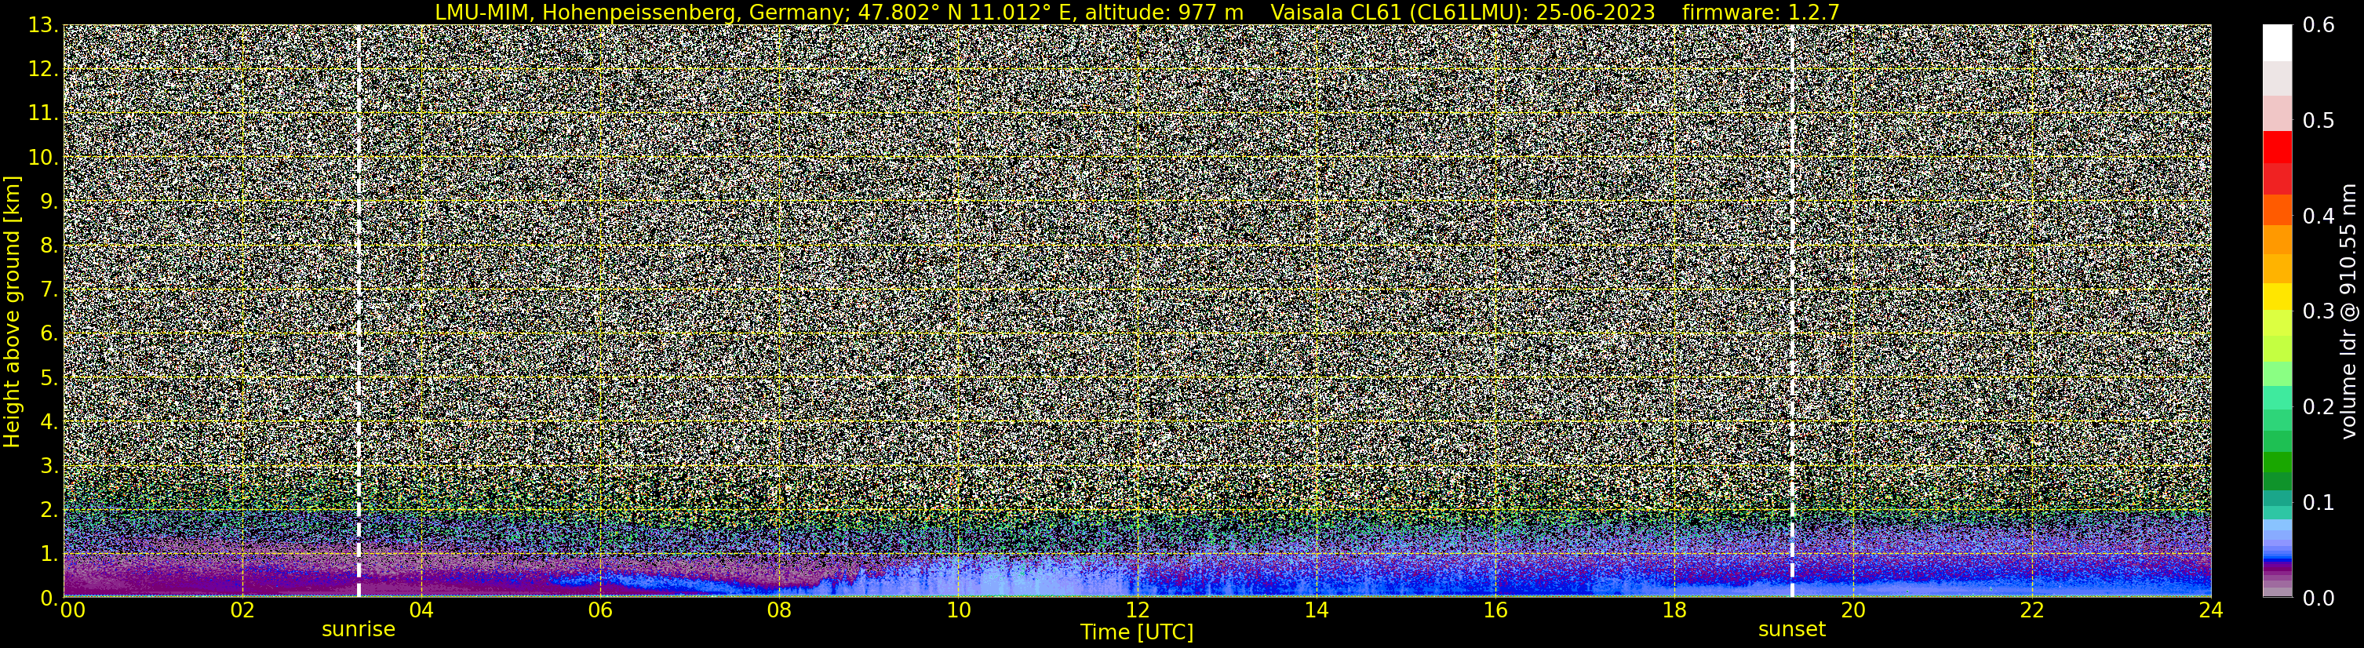Click height axis tick 4

click(49, 422)
